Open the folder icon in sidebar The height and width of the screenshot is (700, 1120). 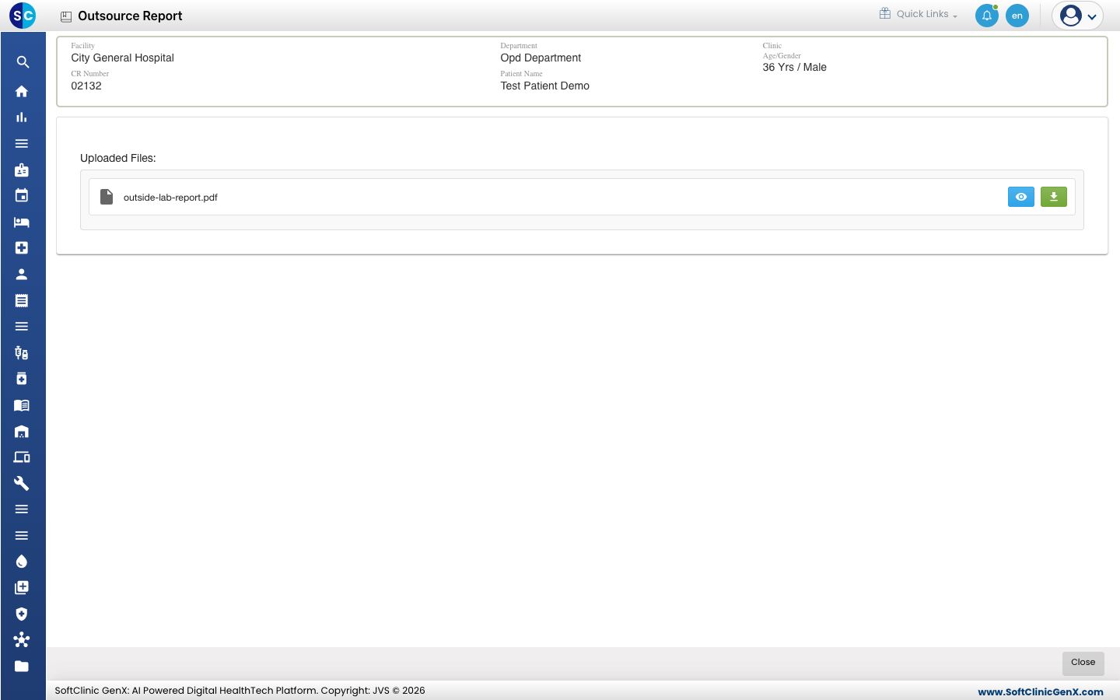coord(22,667)
